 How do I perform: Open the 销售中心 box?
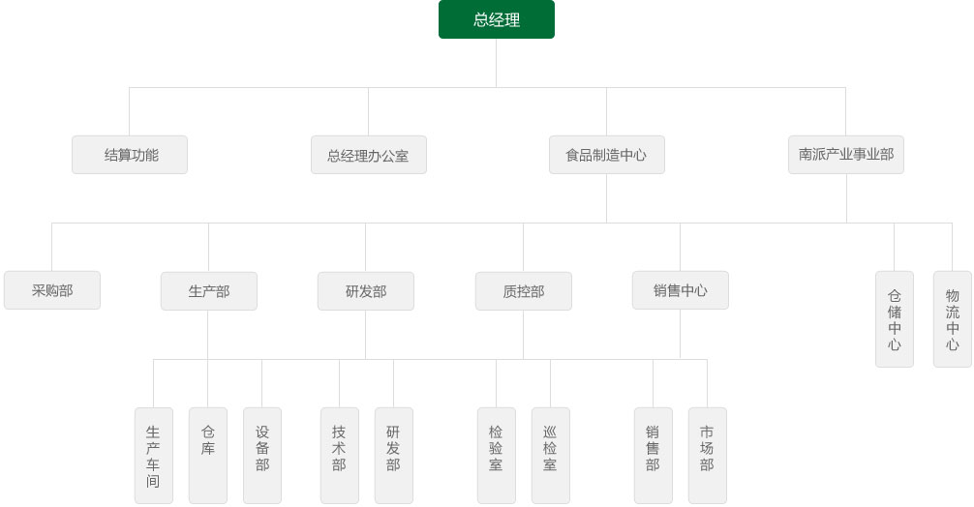tap(680, 290)
